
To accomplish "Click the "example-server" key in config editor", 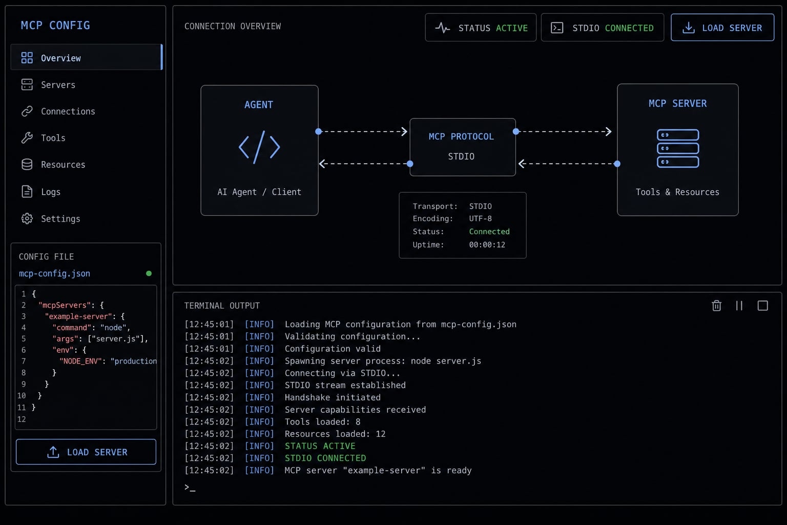I will pos(78,316).
